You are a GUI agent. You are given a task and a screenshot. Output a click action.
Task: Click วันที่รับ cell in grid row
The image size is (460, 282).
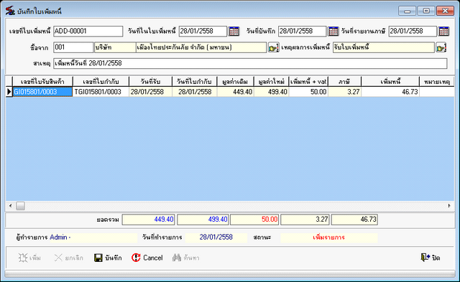150,92
